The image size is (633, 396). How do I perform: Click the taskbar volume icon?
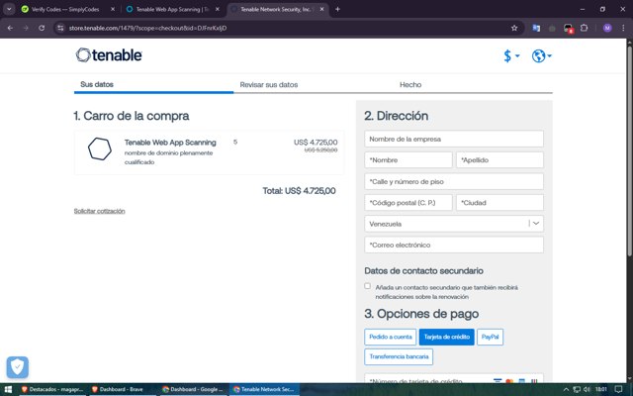587,389
